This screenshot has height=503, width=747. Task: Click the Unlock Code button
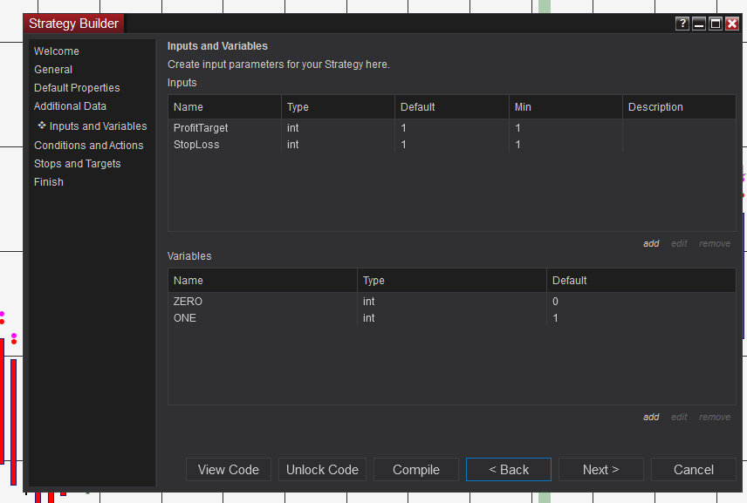coord(323,470)
